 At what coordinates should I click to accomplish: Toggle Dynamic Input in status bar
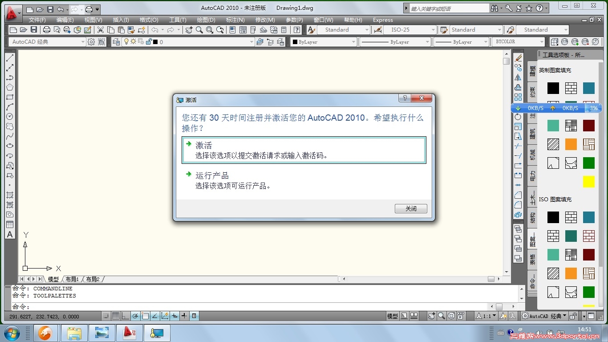tap(174, 316)
